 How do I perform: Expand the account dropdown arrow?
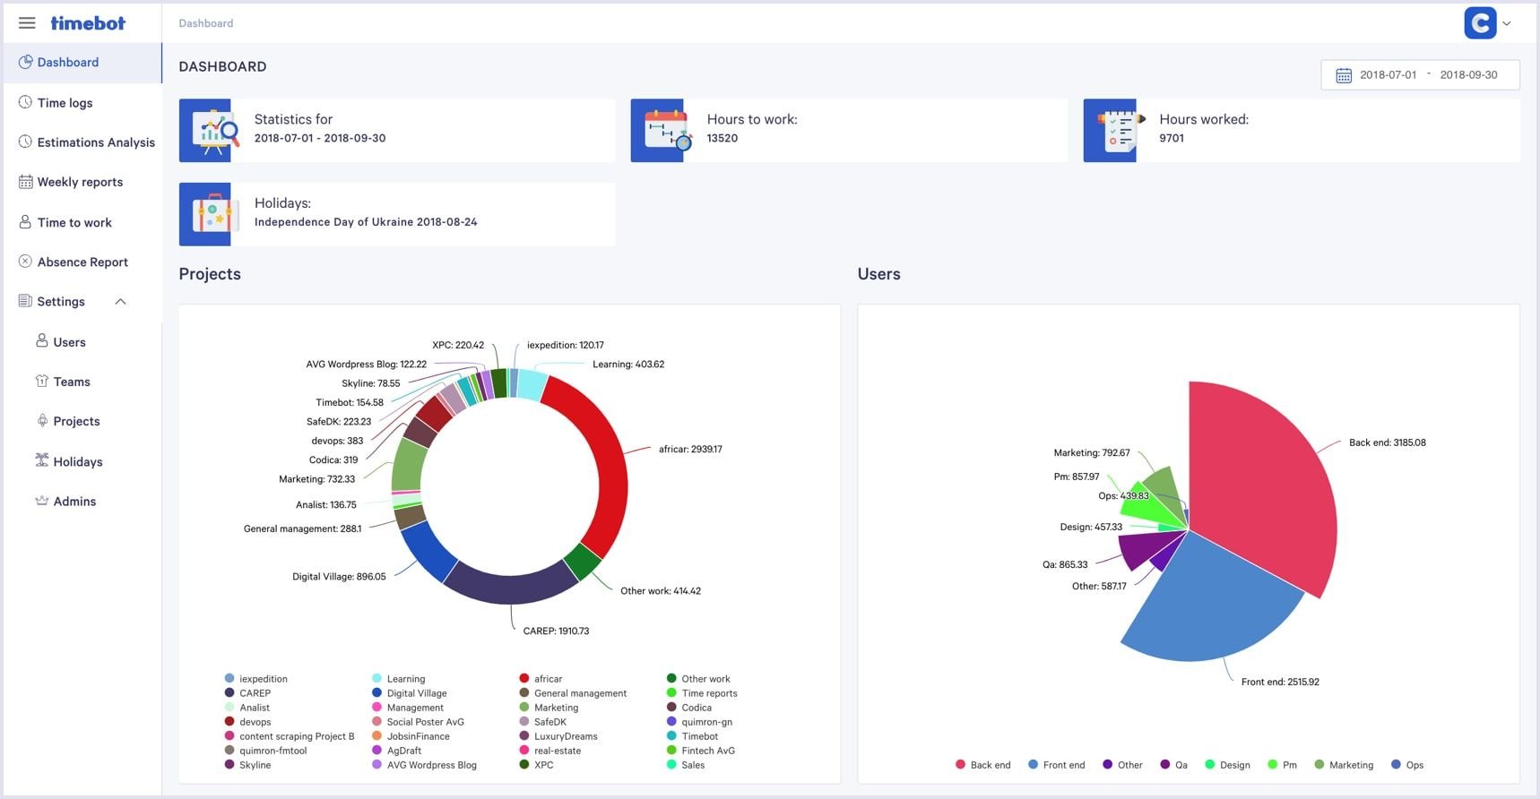click(1507, 24)
